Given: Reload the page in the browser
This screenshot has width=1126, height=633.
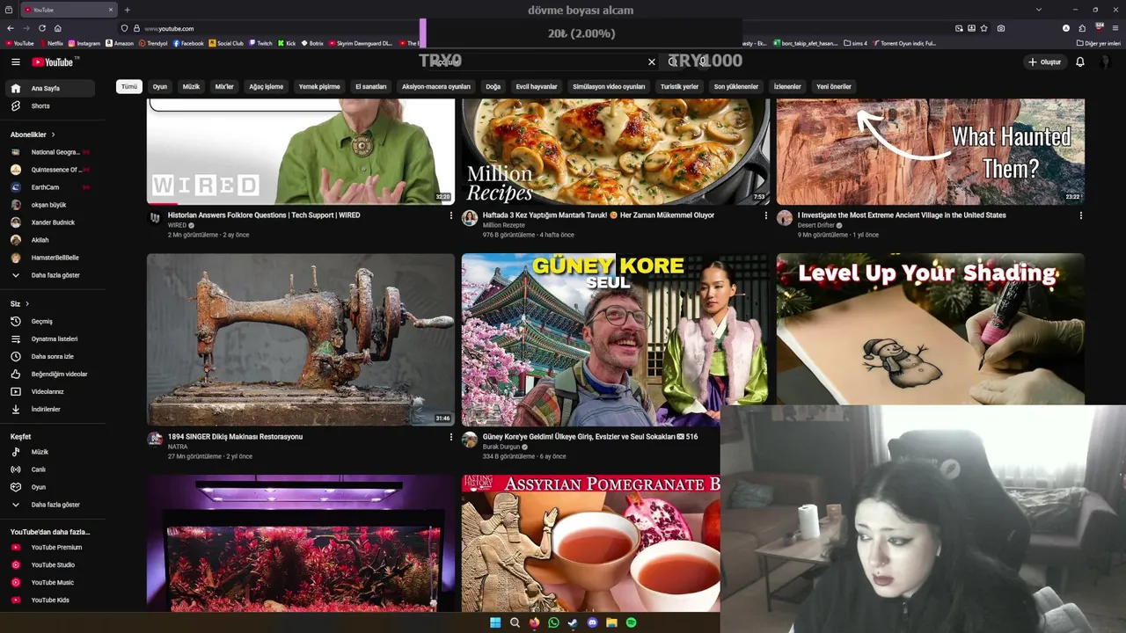Looking at the screenshot, I should pyautogui.click(x=42, y=28).
